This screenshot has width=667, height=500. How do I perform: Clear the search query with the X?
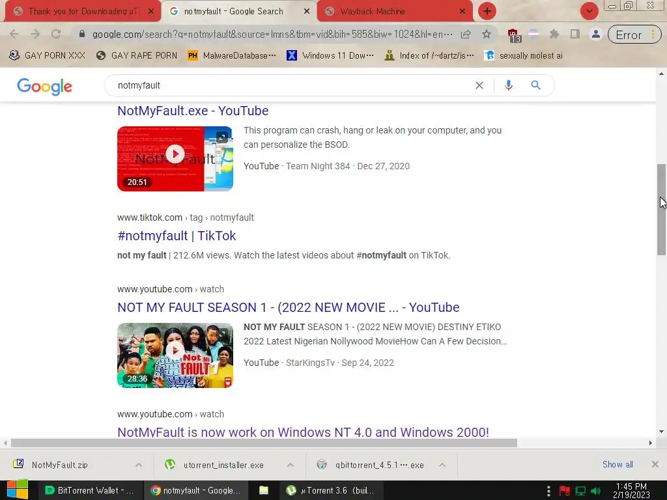[479, 85]
